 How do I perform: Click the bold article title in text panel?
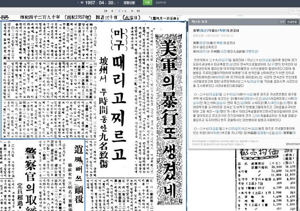(216, 30)
